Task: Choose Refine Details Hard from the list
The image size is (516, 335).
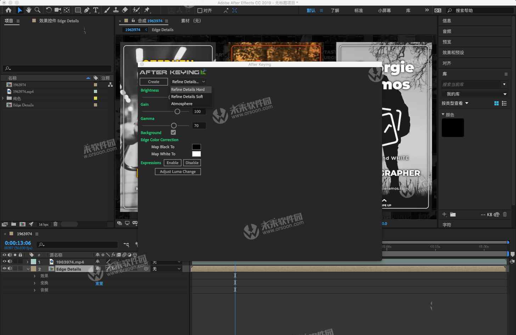Action: tap(191, 89)
